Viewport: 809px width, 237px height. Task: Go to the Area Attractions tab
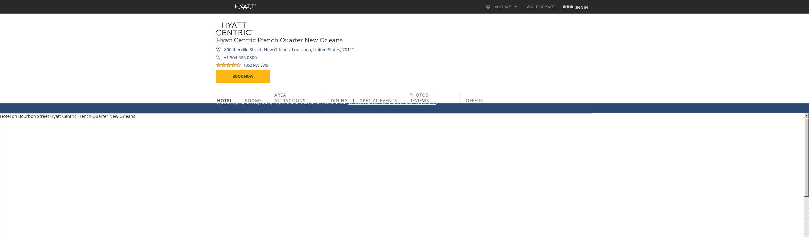coord(290,98)
